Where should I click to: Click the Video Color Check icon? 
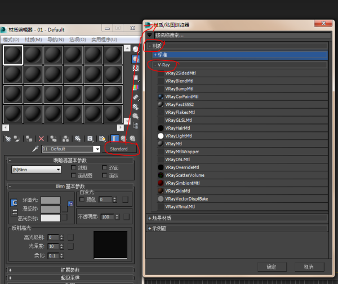pos(136,87)
